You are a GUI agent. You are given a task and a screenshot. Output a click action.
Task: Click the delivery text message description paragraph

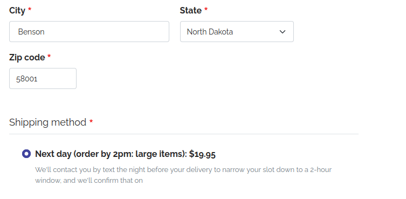pos(183,175)
